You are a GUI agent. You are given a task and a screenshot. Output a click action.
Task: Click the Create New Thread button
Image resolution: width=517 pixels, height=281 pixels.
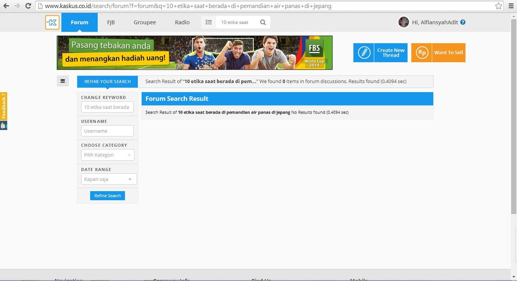tap(380, 53)
